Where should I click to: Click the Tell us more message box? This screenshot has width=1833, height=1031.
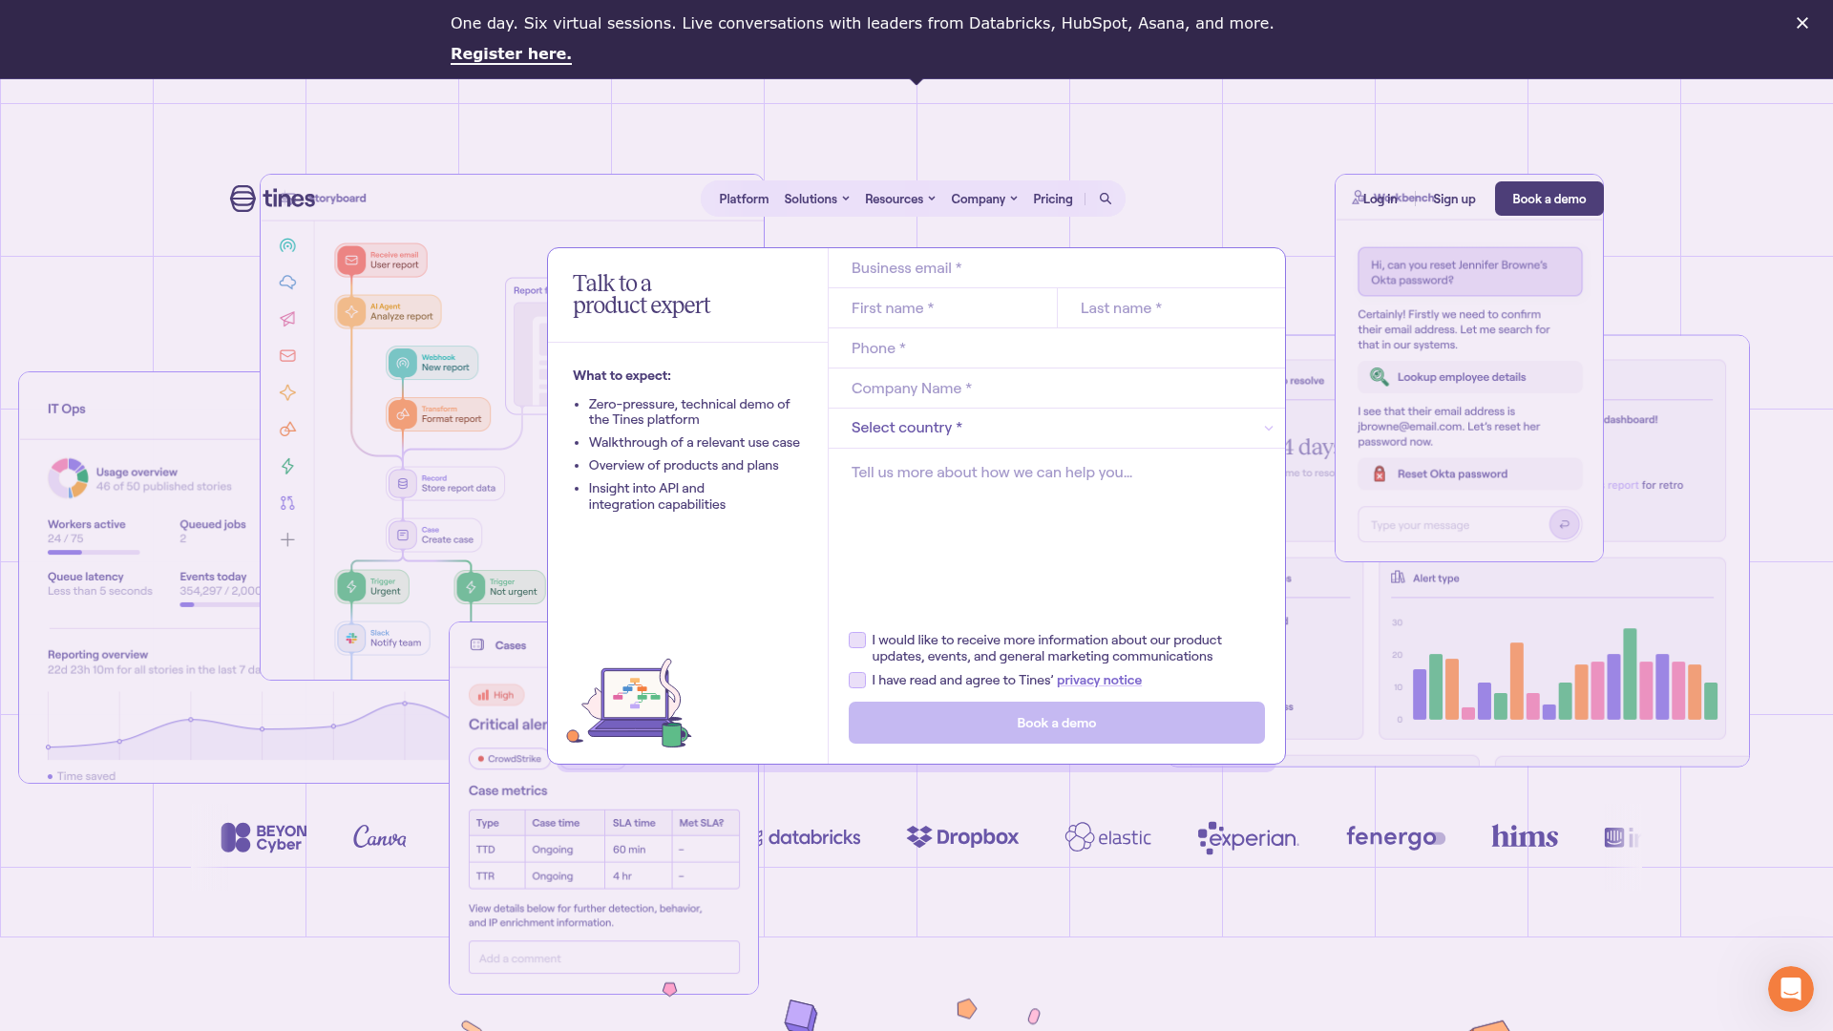[1057, 535]
